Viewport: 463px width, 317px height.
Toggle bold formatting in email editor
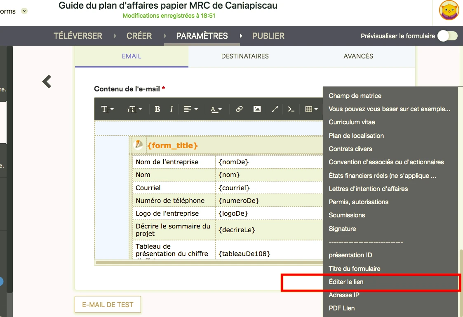click(x=157, y=109)
